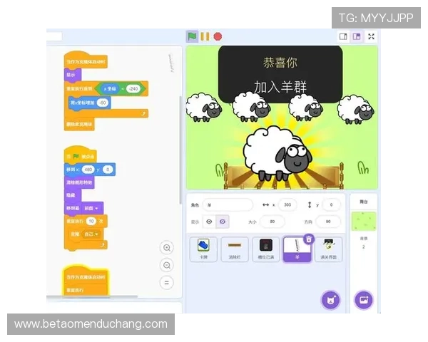Select the green stage backdrop thumbnail

[364, 221]
